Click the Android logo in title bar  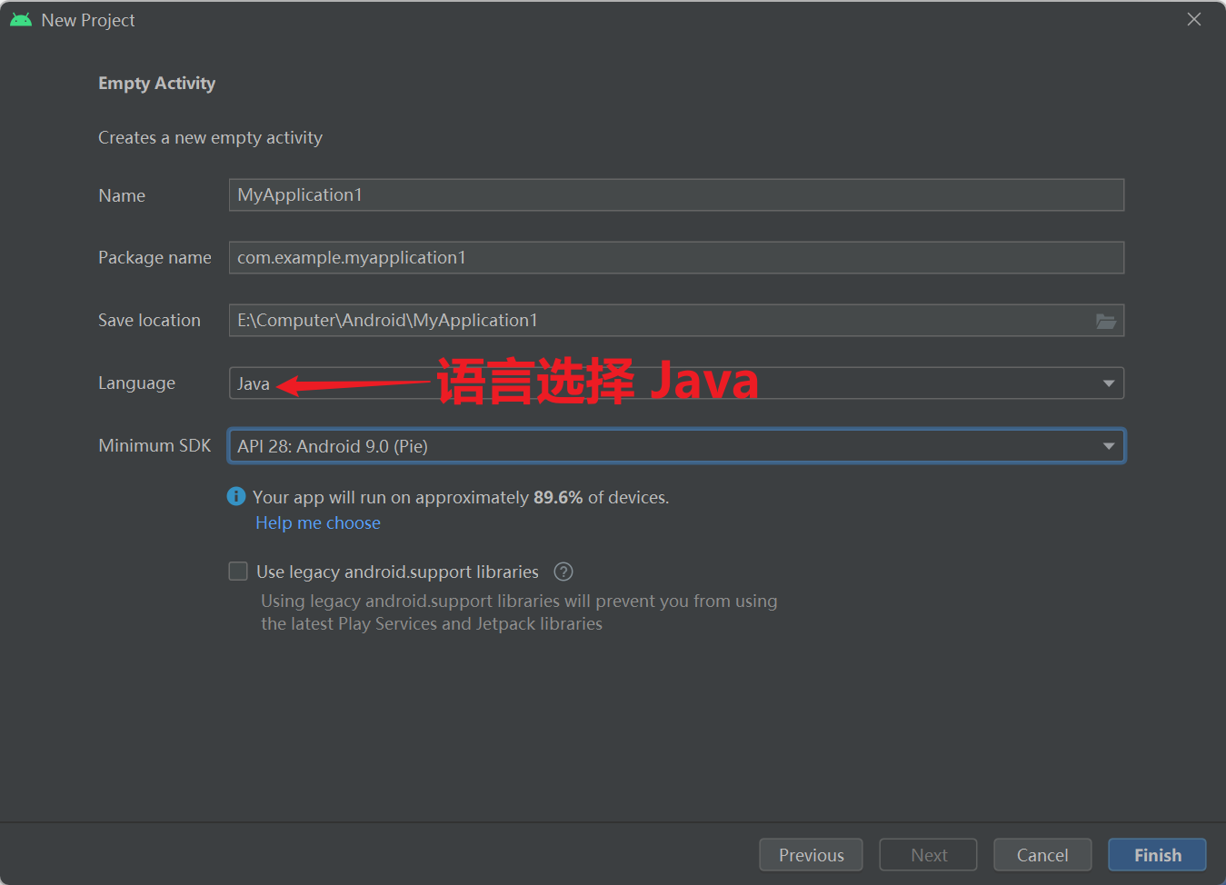[x=21, y=19]
